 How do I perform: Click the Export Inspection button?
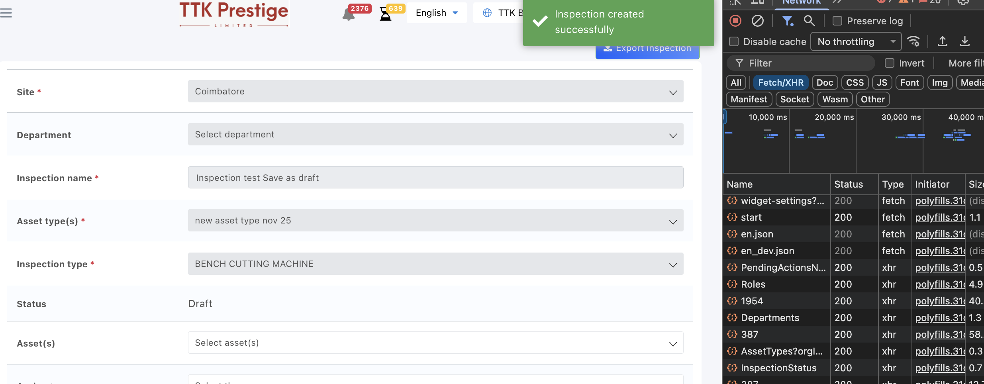click(x=647, y=51)
